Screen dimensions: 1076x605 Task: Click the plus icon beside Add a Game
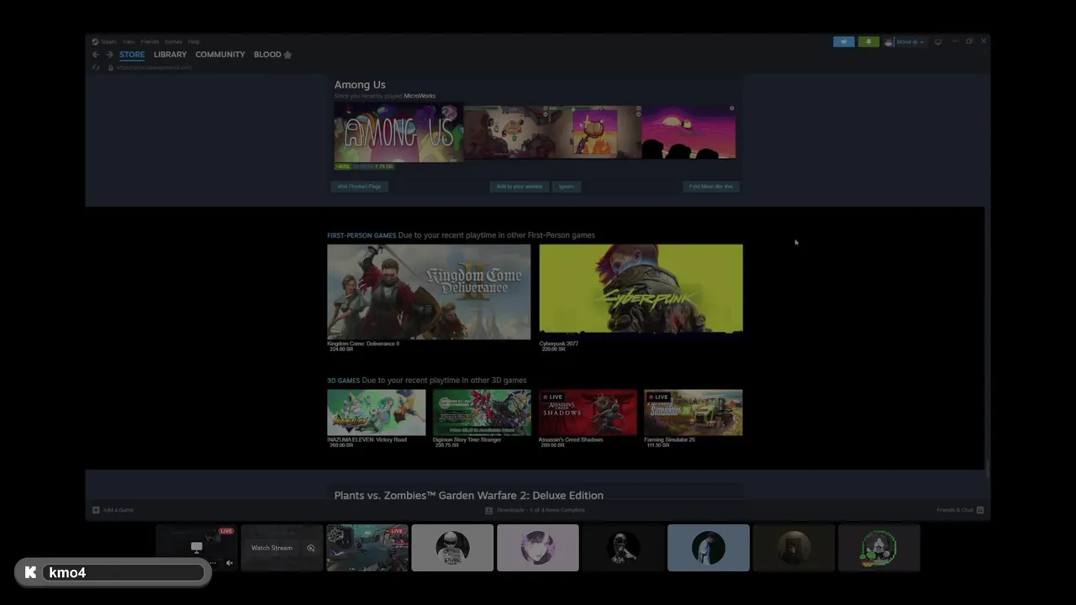(96, 510)
